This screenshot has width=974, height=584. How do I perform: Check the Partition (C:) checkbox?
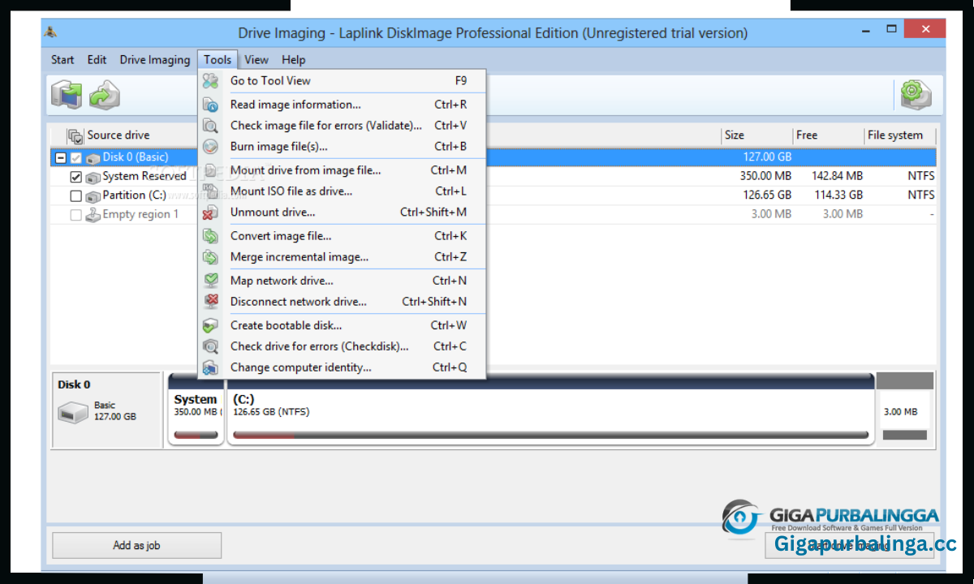click(x=76, y=196)
